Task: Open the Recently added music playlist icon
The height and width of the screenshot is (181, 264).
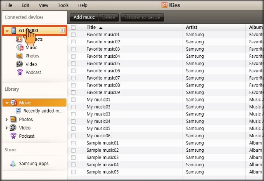Action: tap(18, 110)
